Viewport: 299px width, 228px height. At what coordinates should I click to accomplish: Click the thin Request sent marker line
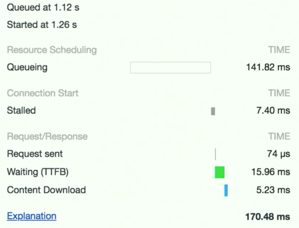click(215, 154)
